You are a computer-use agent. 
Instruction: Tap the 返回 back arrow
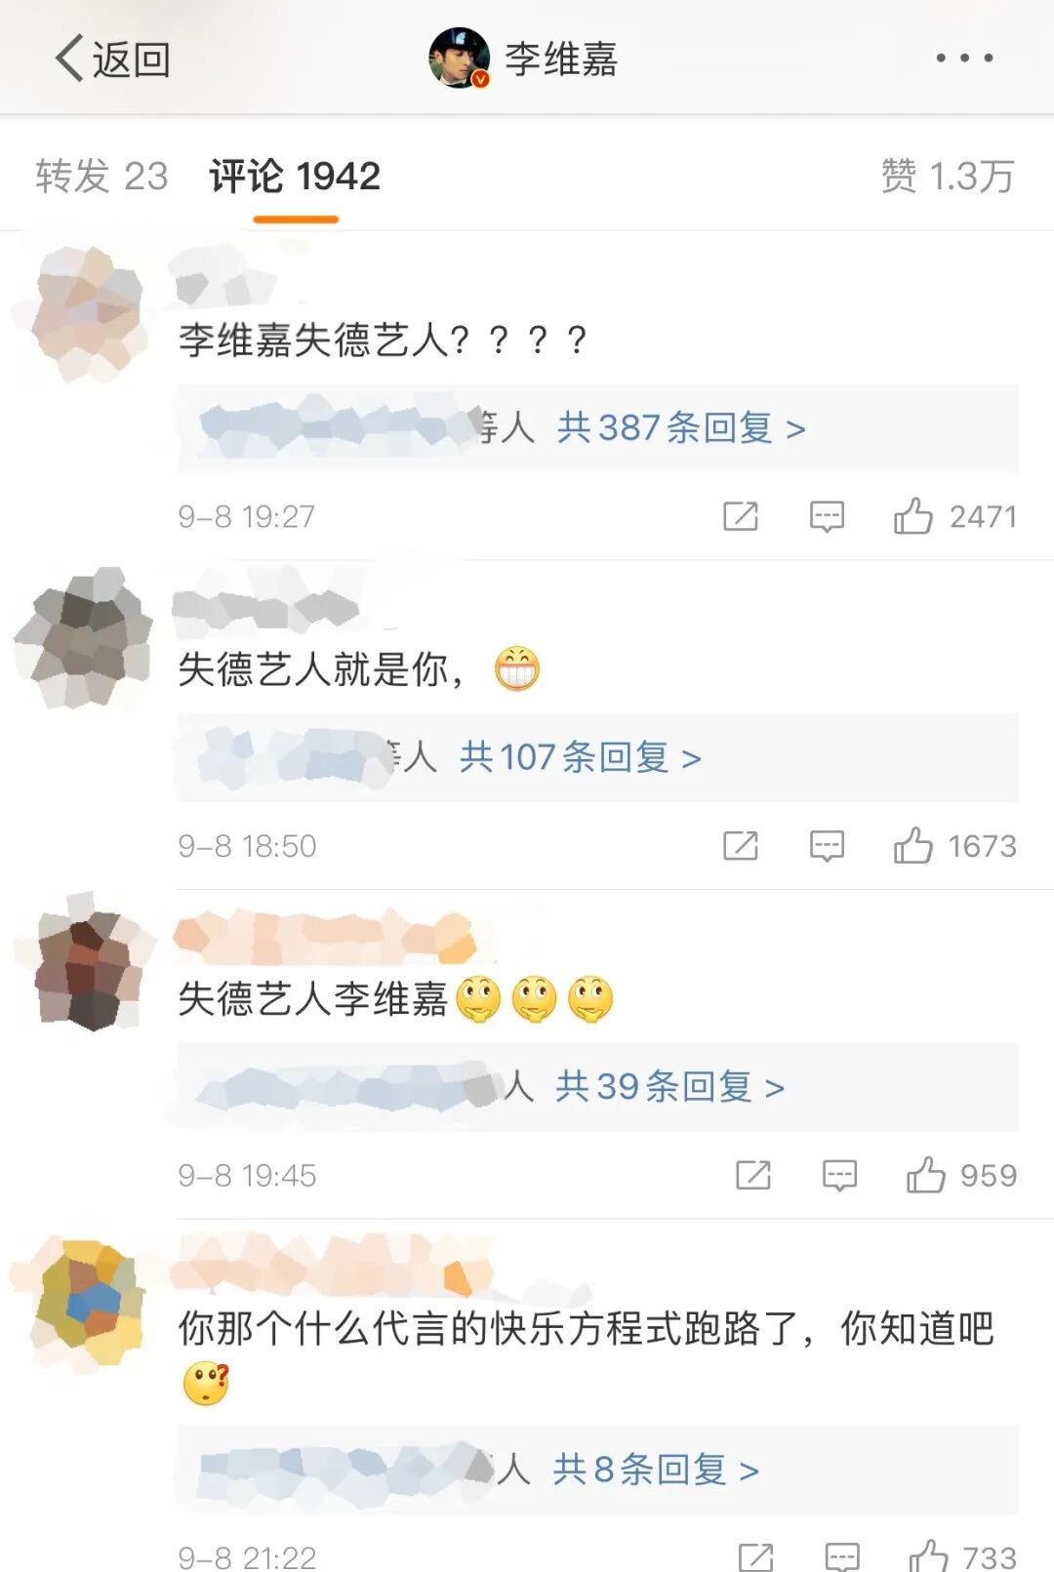point(110,59)
